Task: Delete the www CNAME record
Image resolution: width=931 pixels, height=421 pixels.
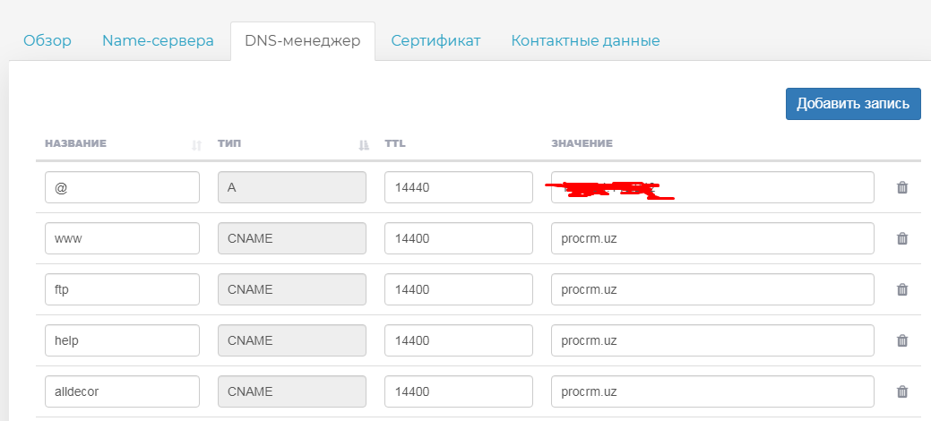Action: point(902,239)
